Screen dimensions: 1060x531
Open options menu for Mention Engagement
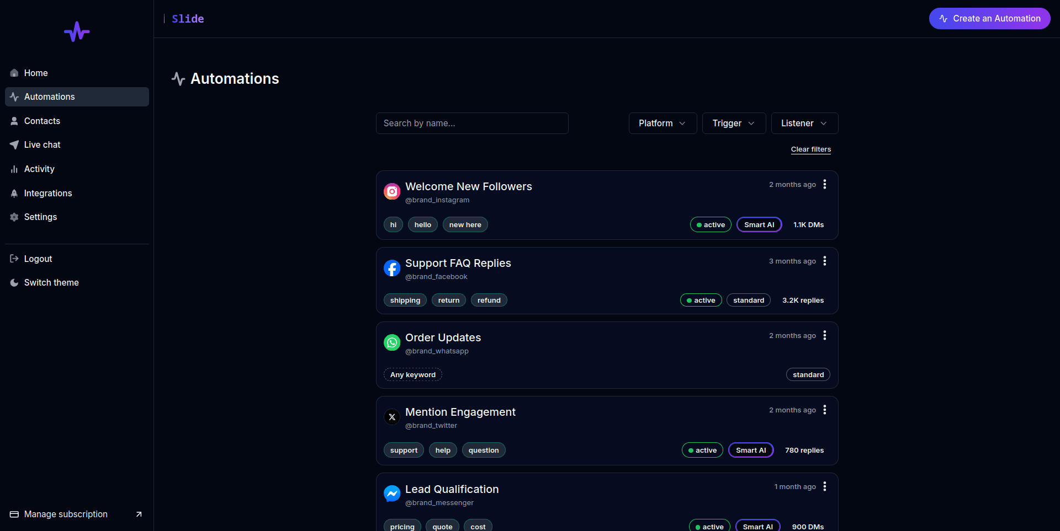click(825, 410)
